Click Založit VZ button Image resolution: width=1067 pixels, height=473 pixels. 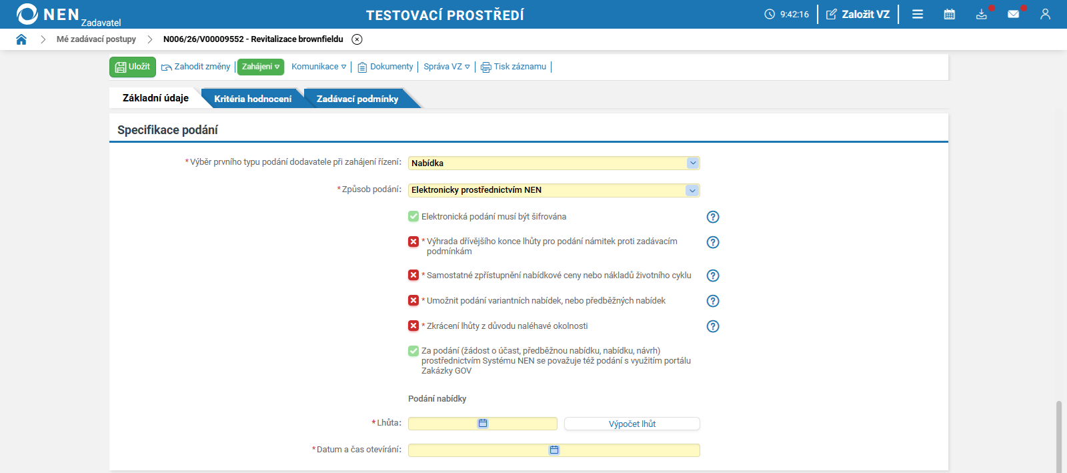click(858, 14)
